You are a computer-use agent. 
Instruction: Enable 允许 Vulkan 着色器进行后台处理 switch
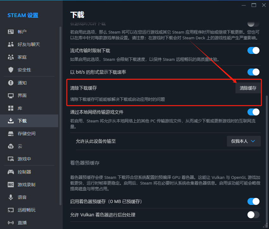[x=253, y=215]
